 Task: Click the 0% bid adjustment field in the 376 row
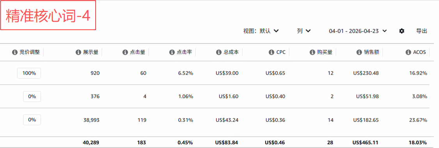pos(32,96)
